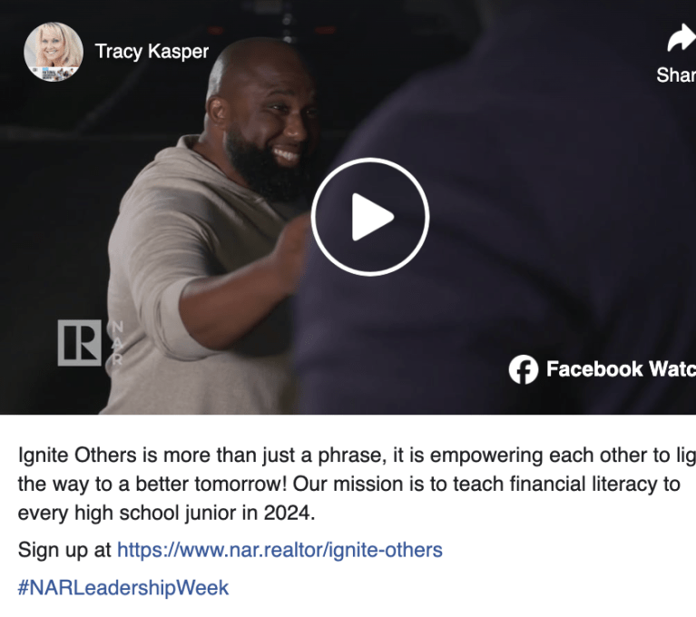Viewport: 696px width, 617px height.
Task: Click the Facebook logo icon
Action: click(x=524, y=369)
